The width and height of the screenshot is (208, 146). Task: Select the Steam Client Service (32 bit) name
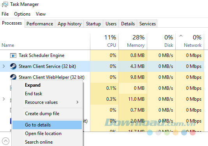[47, 66]
